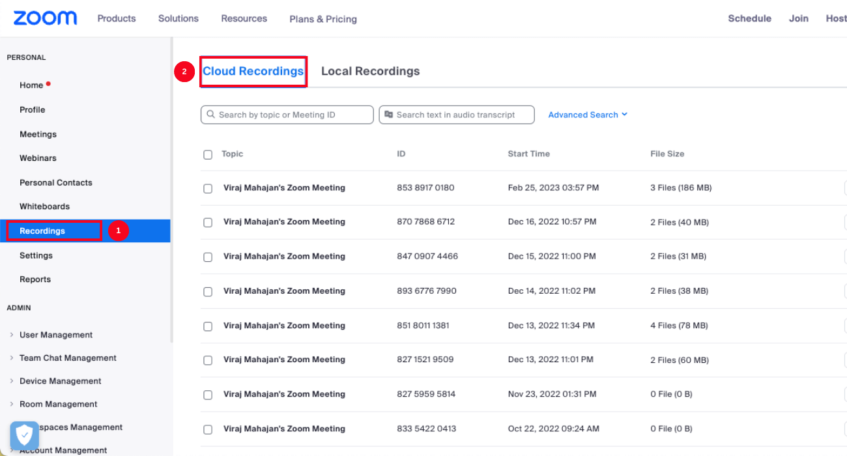The width and height of the screenshot is (847, 456).
Task: Open the meeting recorded Dec 16, 2022
Action: click(x=284, y=221)
